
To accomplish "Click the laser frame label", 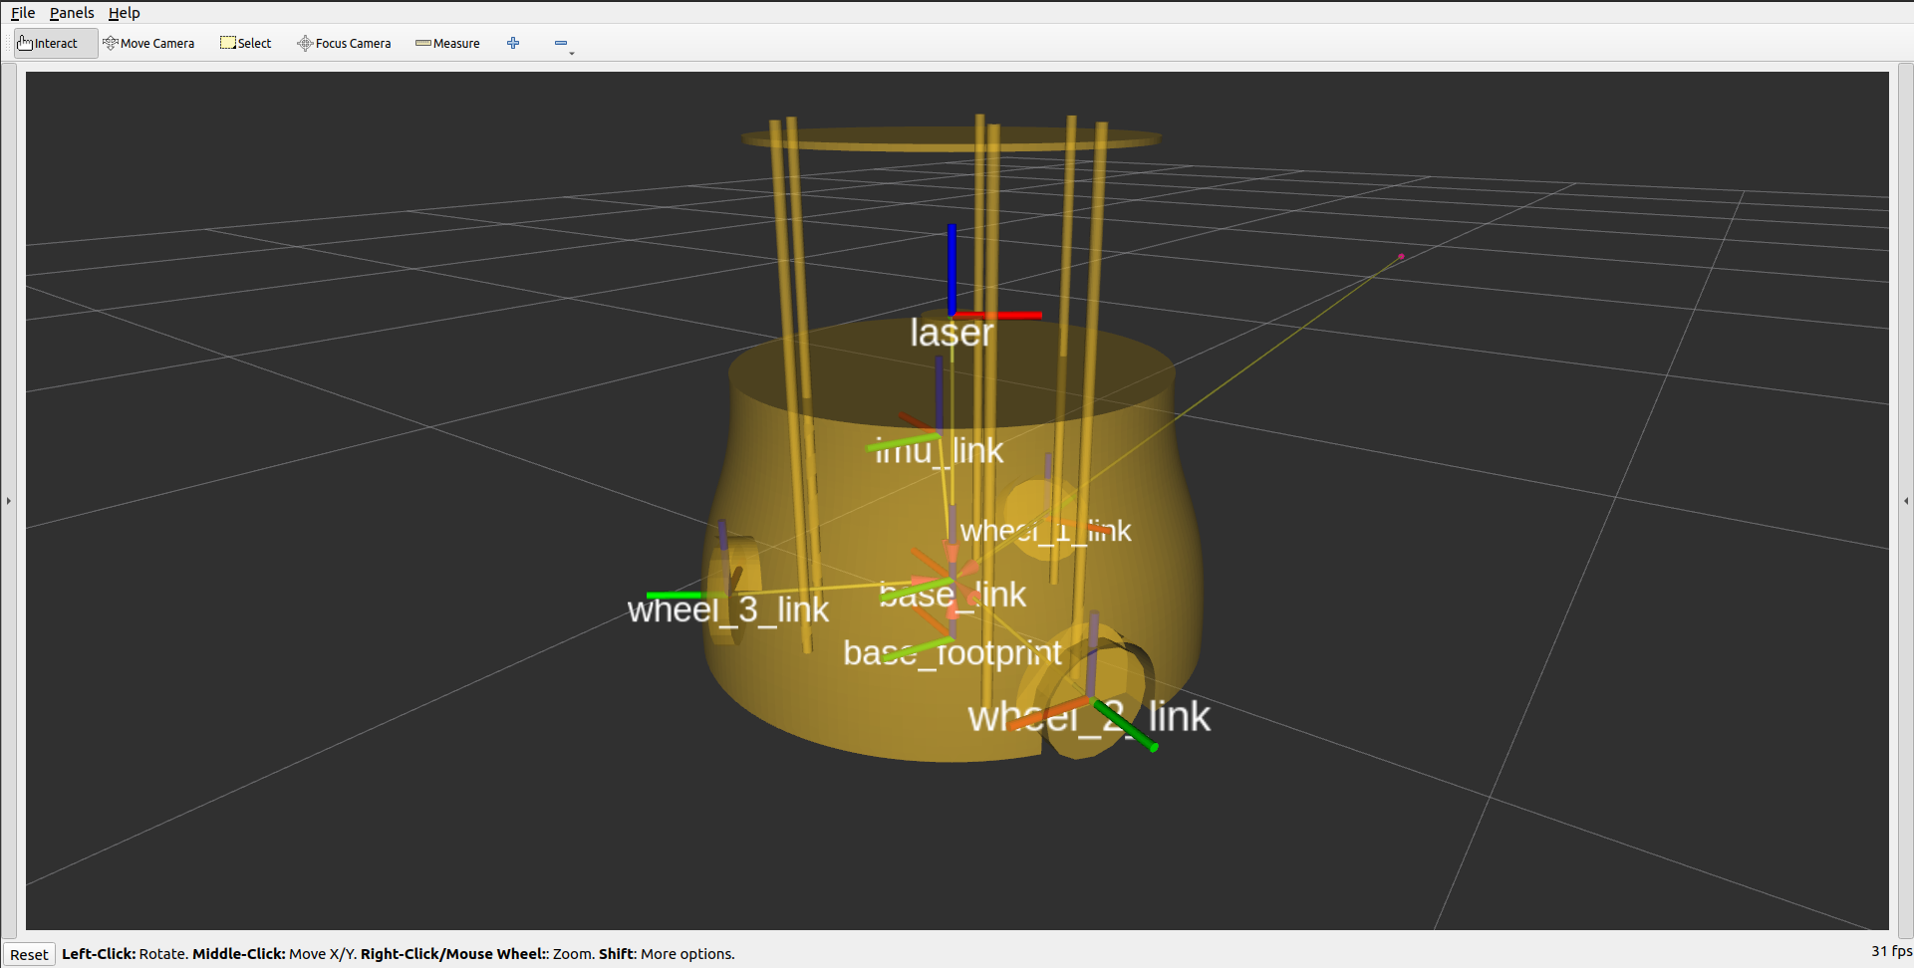I will pyautogui.click(x=952, y=333).
